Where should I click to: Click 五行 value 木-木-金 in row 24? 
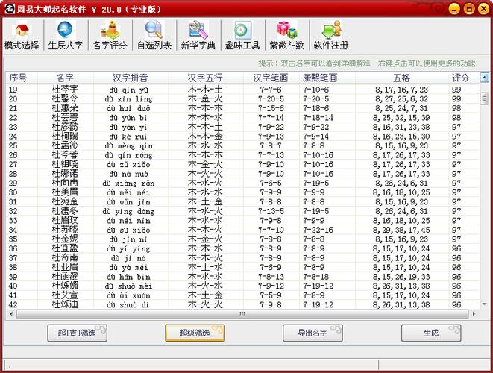click(x=205, y=137)
